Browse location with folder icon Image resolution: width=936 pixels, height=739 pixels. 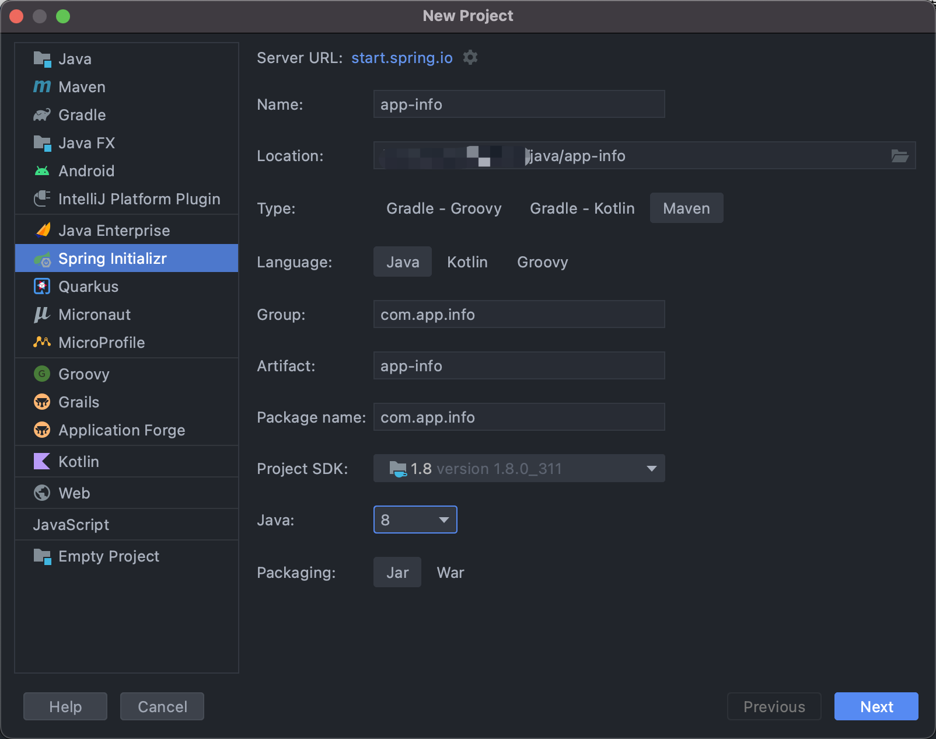[x=900, y=156]
